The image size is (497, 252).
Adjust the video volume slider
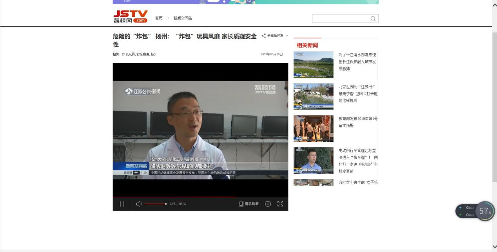156,204
